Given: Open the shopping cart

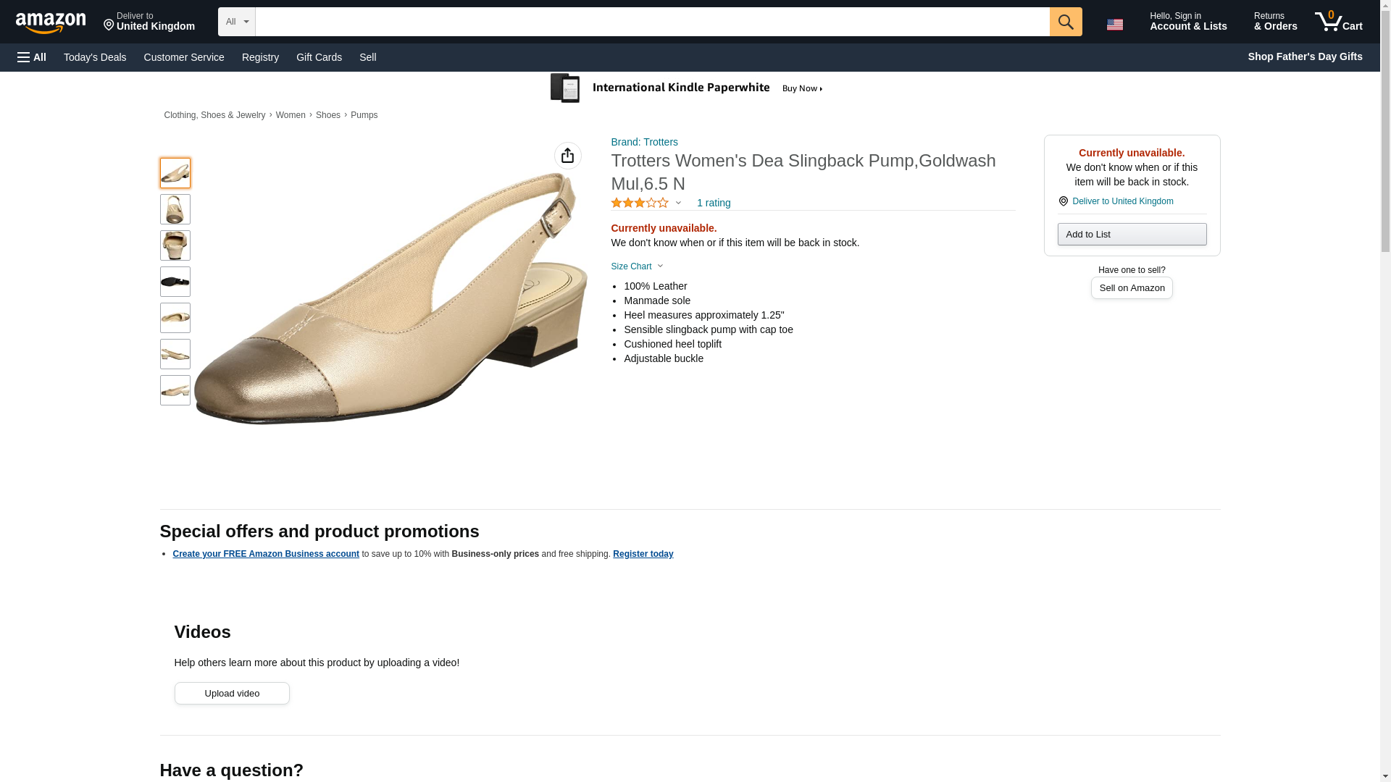Looking at the screenshot, I should click(1339, 22).
